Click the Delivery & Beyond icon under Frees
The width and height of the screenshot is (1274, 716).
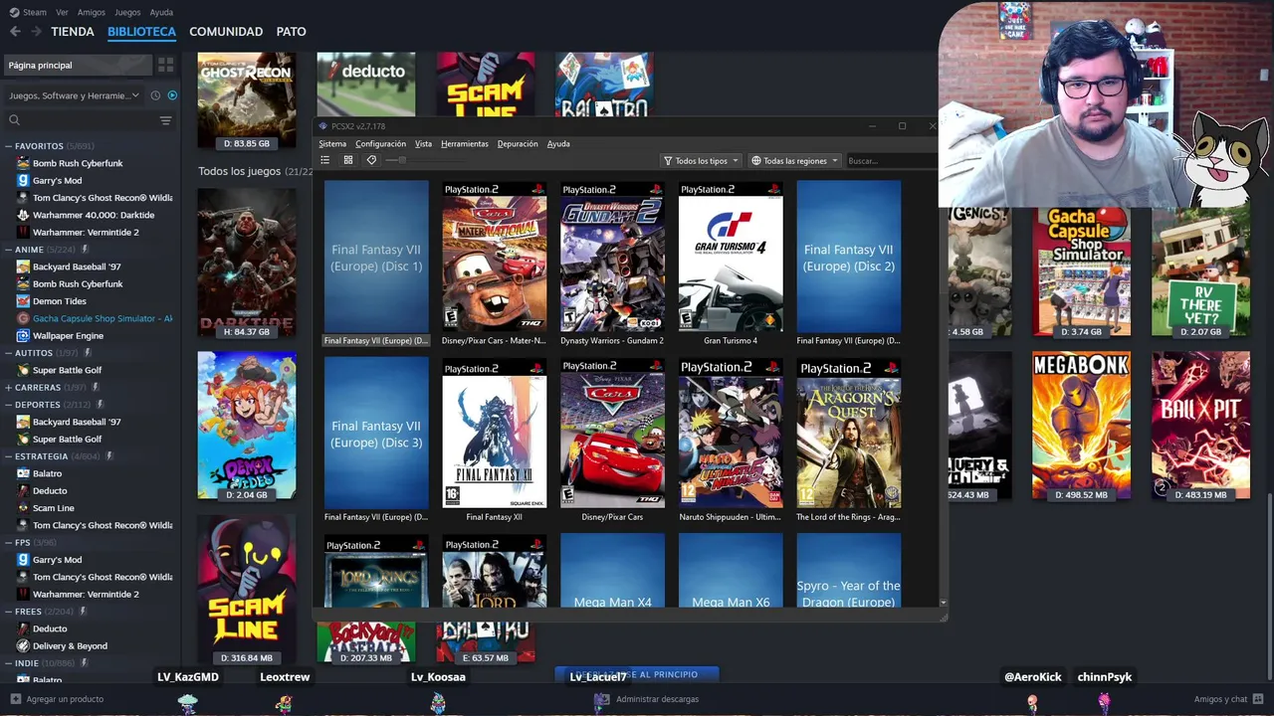click(x=23, y=645)
